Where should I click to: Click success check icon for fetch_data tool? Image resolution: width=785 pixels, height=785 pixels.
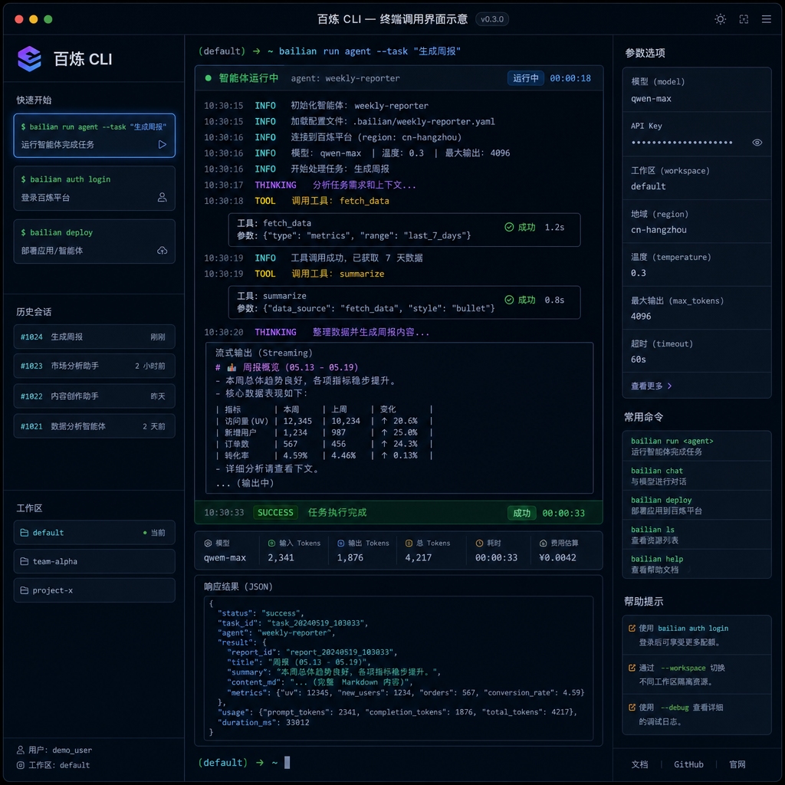[x=509, y=227]
